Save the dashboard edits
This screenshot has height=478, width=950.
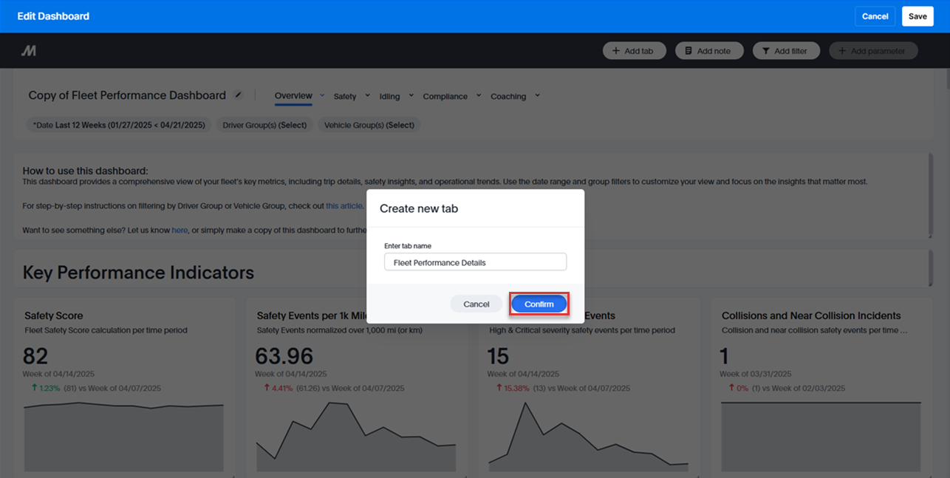pos(917,16)
